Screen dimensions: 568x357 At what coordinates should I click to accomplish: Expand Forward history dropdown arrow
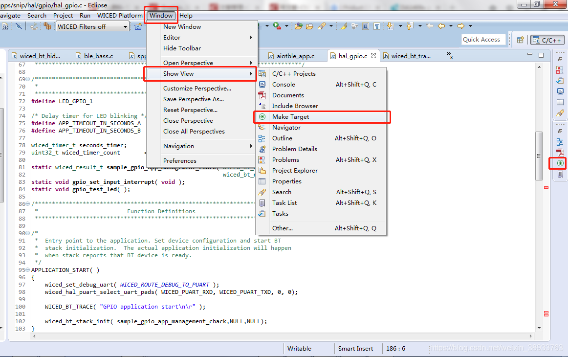pos(471,26)
